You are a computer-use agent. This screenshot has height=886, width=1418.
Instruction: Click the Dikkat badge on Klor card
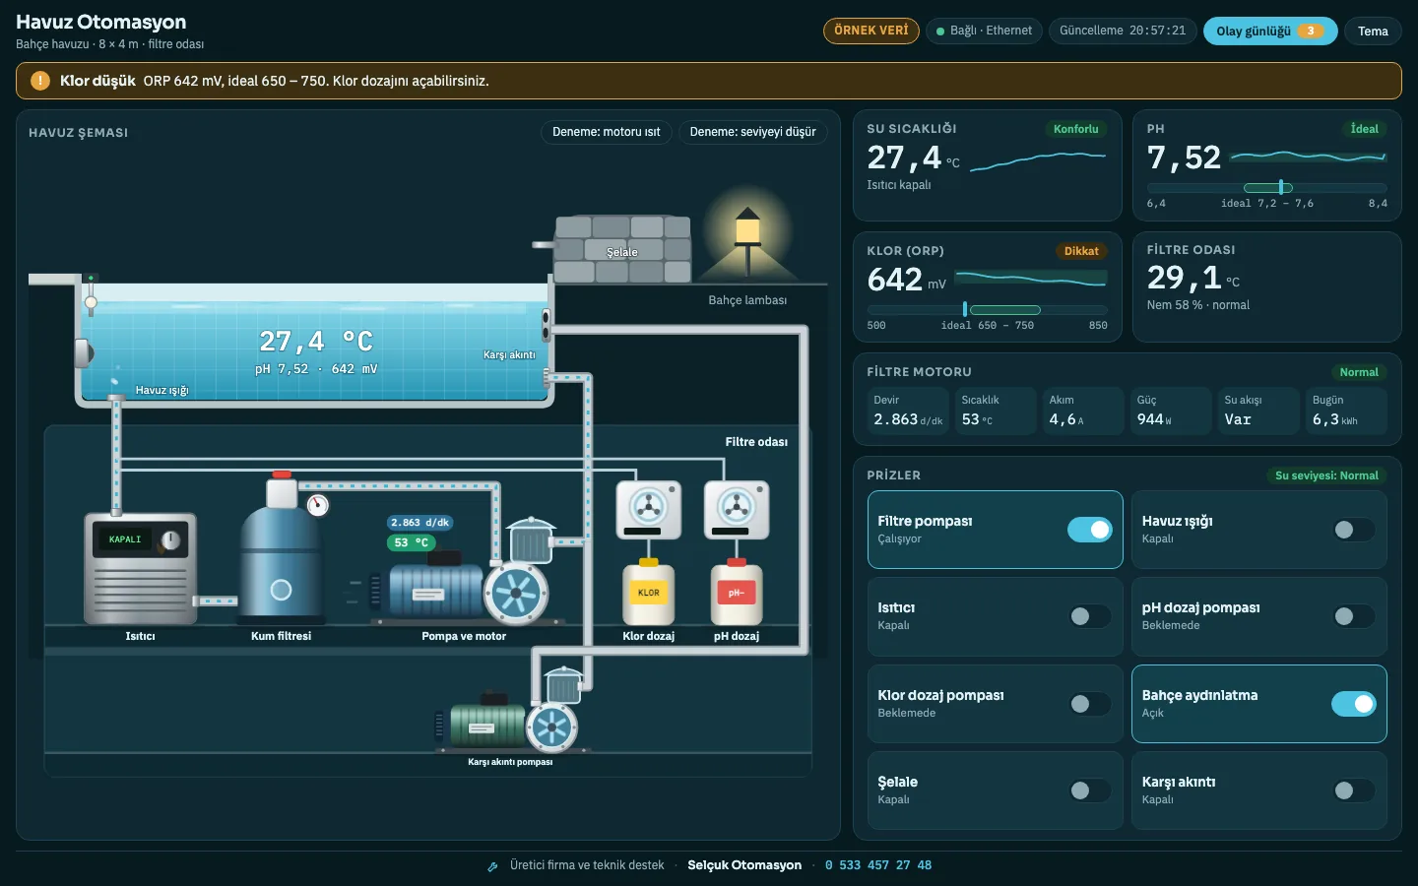click(x=1081, y=251)
